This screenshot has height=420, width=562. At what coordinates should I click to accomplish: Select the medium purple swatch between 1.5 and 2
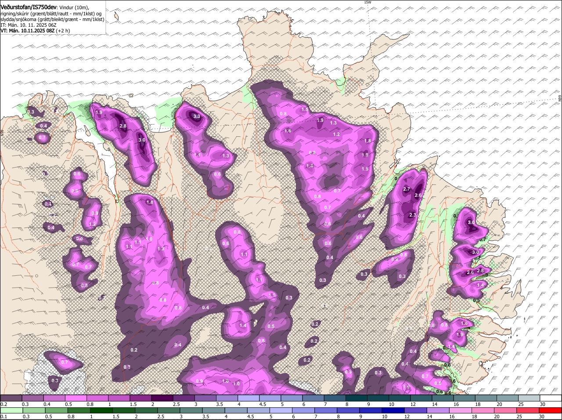point(140,398)
